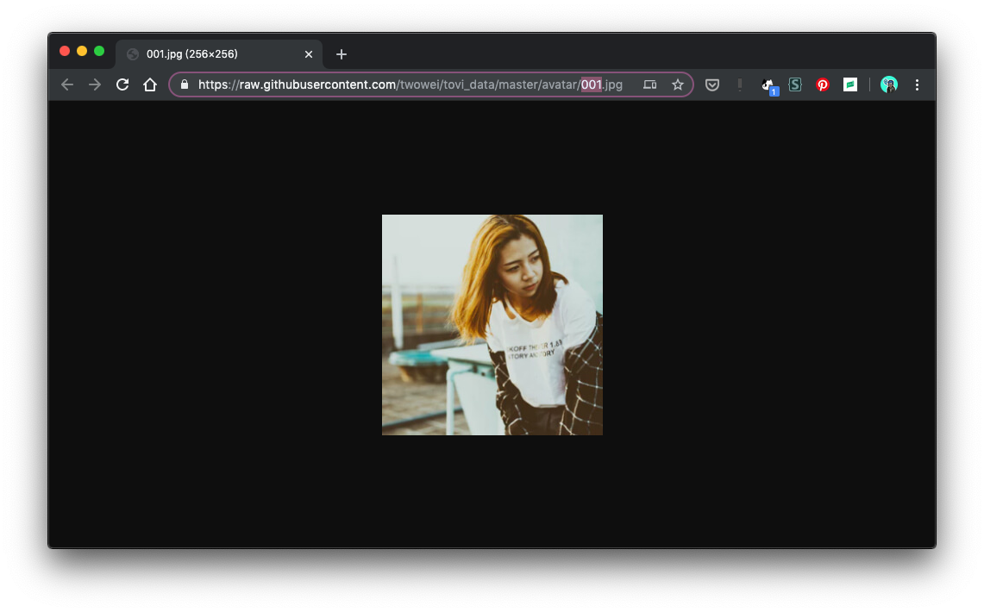The height and width of the screenshot is (612, 984).
Task: Open the home page
Action: click(x=150, y=84)
